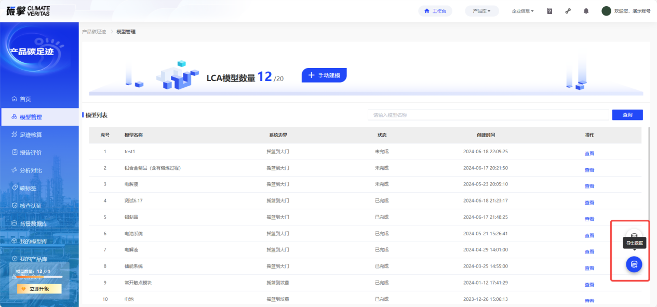
Task: Click the 首页 home icon in sidebar
Action: [x=15, y=99]
